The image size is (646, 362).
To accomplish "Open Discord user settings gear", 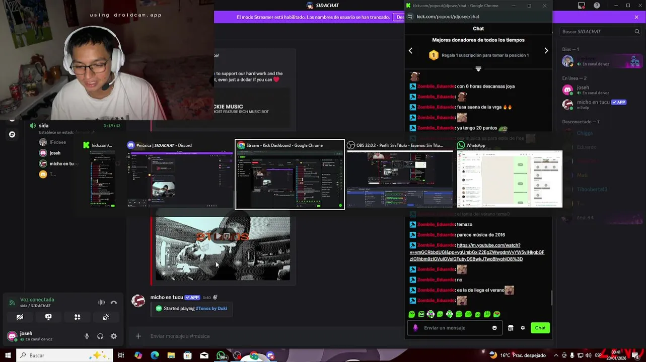I will pyautogui.click(x=114, y=336).
